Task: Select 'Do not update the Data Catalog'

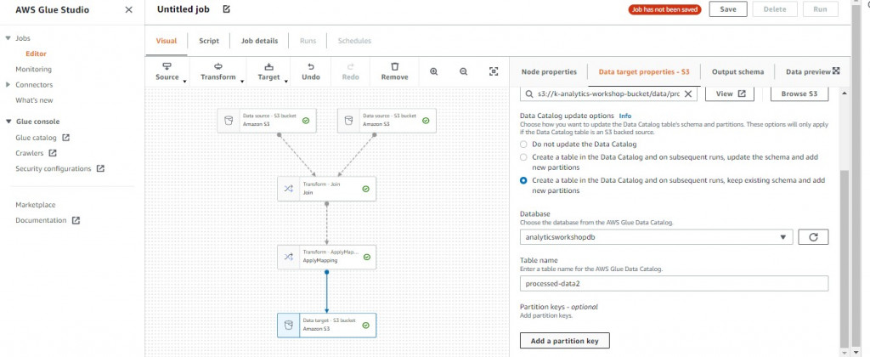Action: (524, 144)
